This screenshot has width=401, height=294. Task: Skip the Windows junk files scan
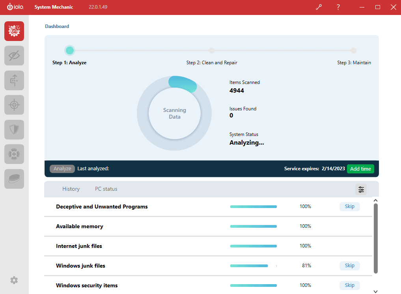coord(349,265)
